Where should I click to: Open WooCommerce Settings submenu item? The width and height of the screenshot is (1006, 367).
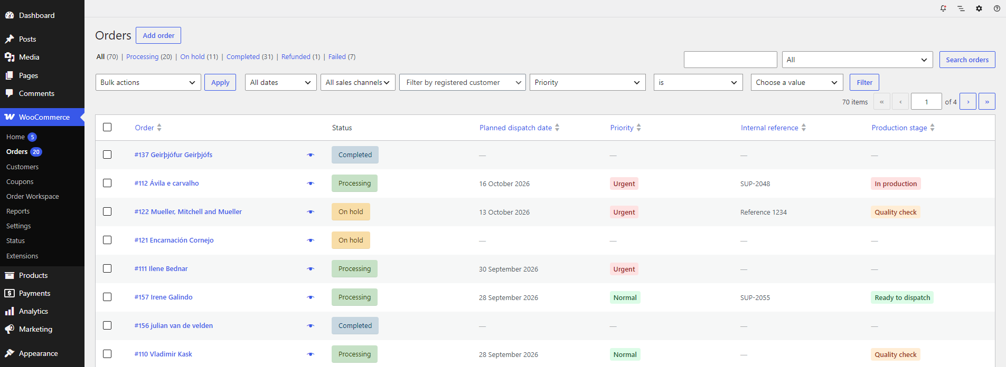[x=18, y=226]
